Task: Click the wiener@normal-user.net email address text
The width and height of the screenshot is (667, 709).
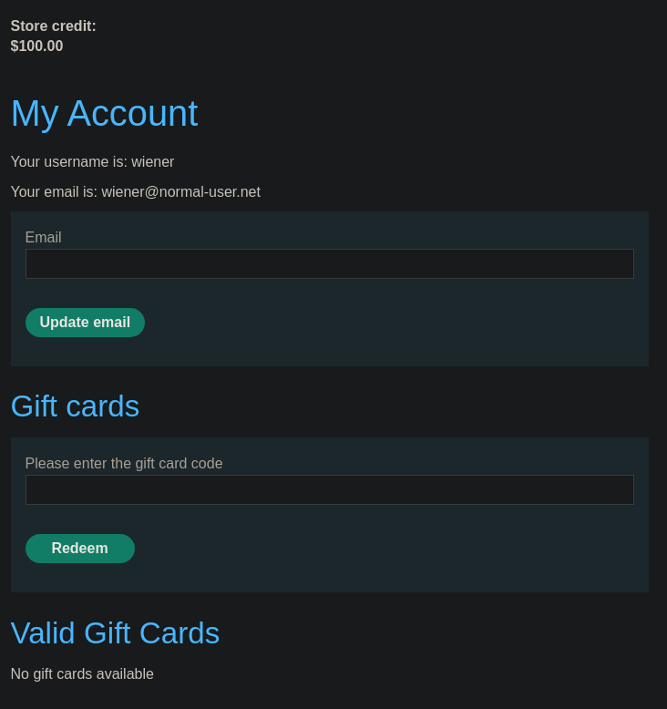Action: pos(181,192)
